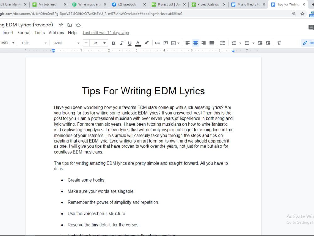Toggle bold formatting
This screenshot has height=236, width=314.
pos(113,43)
